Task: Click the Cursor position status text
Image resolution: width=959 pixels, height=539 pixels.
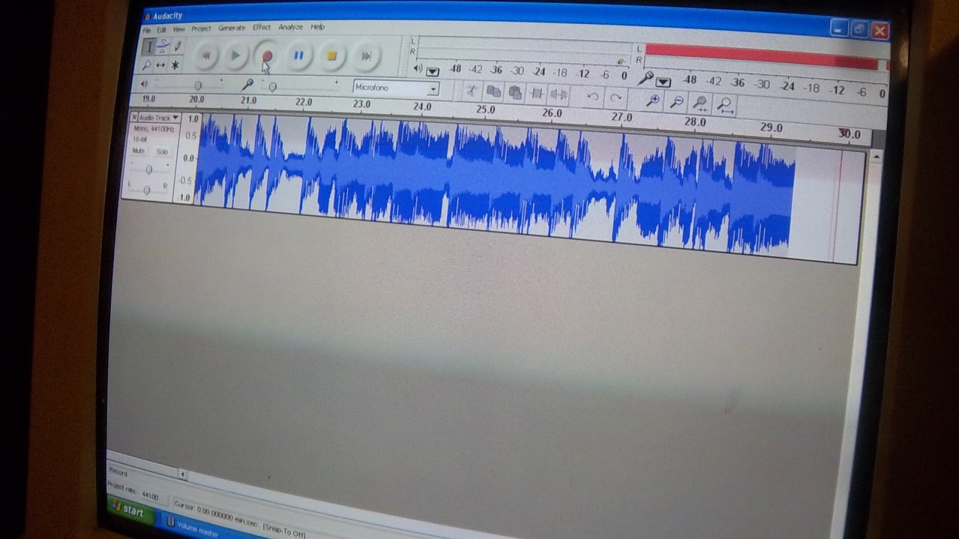Action: (216, 514)
